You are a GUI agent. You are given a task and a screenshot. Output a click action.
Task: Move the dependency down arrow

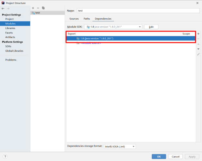pyautogui.click(x=198, y=49)
